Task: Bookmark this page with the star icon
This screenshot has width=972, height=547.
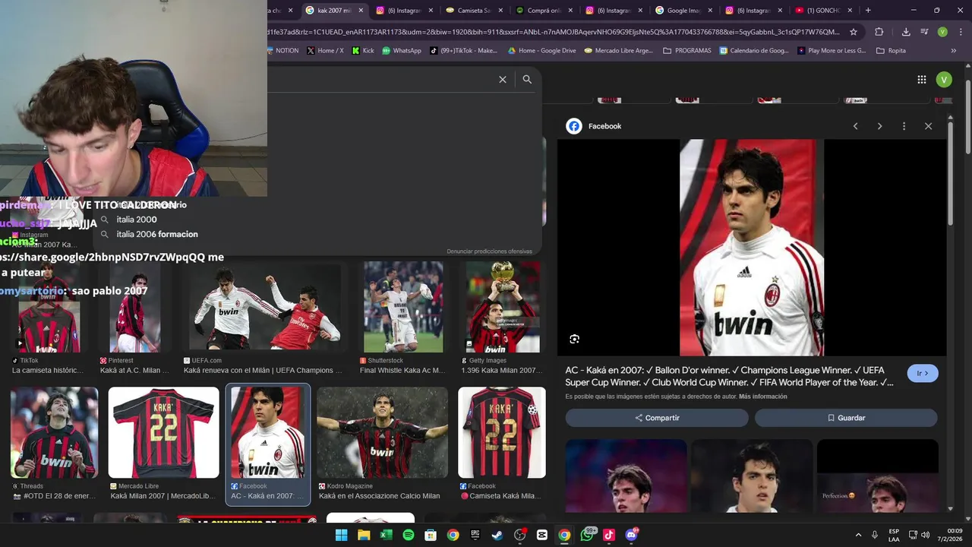Action: tap(854, 32)
